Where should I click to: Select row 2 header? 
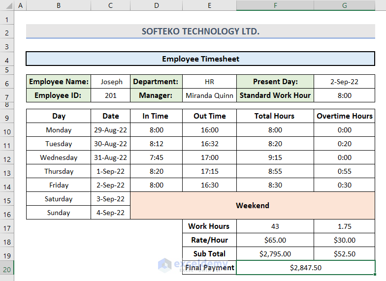[x=7, y=32]
